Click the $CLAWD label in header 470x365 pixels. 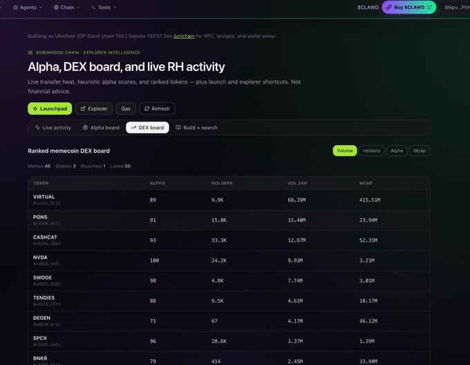tap(368, 8)
